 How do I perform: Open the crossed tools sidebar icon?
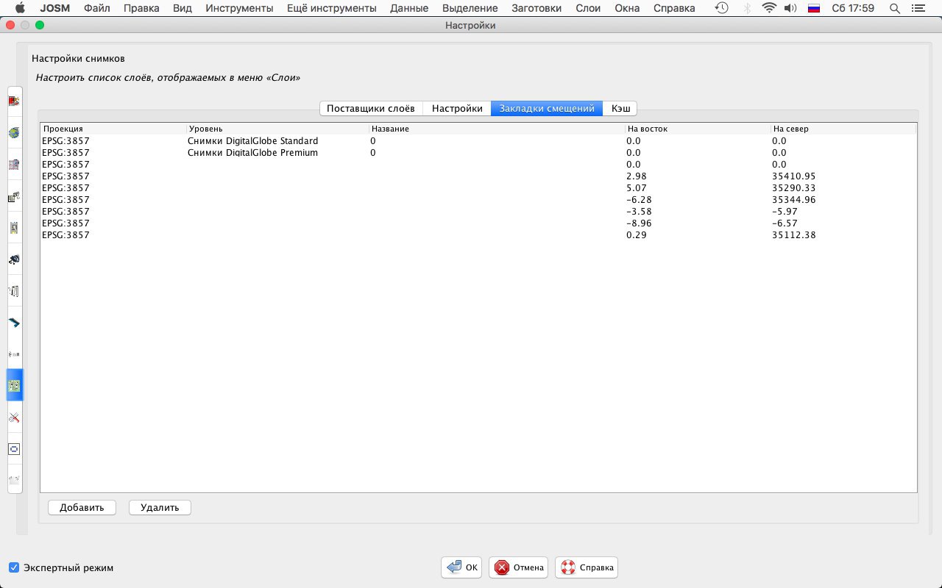coord(14,417)
